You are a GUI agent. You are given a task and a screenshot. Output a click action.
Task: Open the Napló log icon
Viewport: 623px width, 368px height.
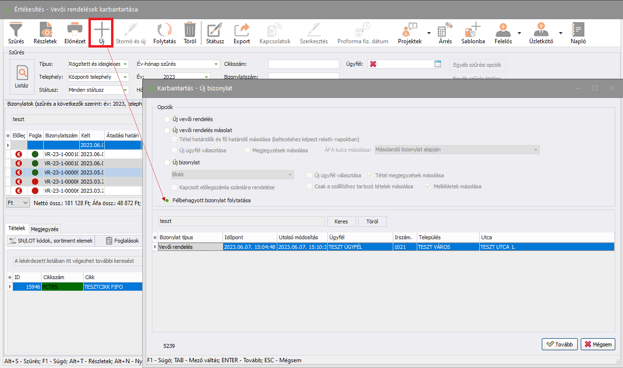tap(578, 30)
